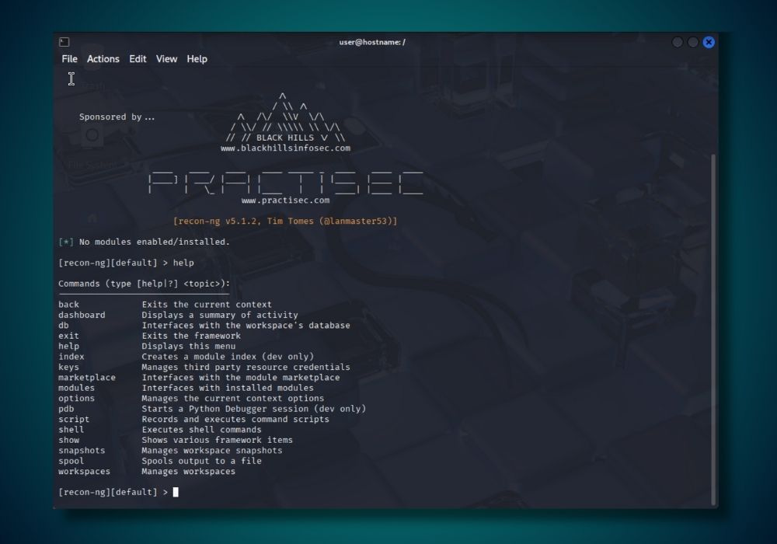The width and height of the screenshot is (777, 544).
Task: Click the 'modules' command name
Action: pyautogui.click(x=76, y=388)
